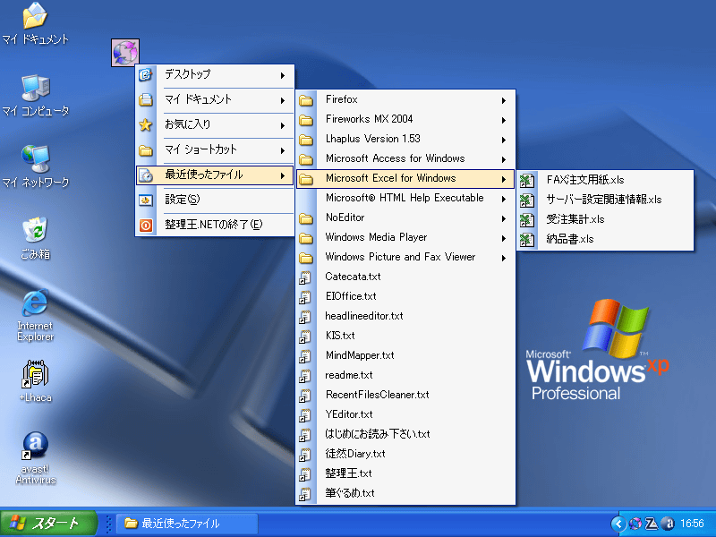Click the 最近使ったファイル clock icon
The image size is (716, 537).
pyautogui.click(x=146, y=175)
